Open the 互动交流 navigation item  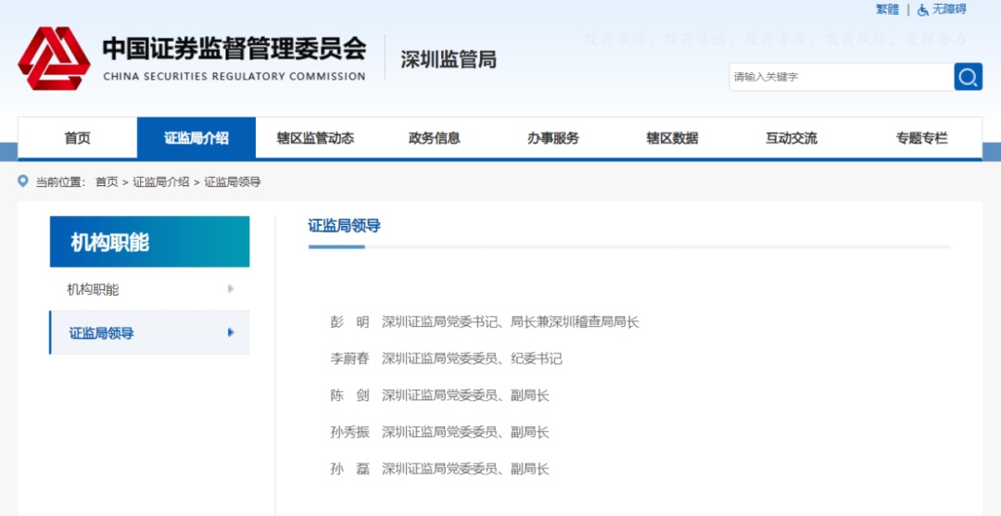coord(791,138)
